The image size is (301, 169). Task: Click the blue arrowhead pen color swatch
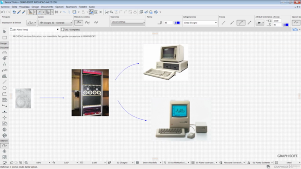point(286,25)
